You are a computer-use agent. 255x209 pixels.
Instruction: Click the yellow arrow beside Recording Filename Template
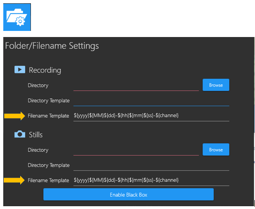tap(15, 116)
